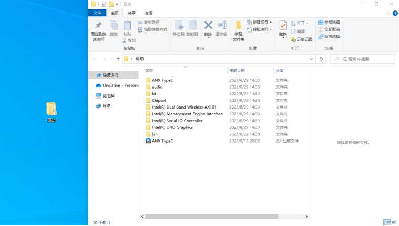Click the 粘贴 paste clipboard icon
The width and height of the screenshot is (399, 226).
(x=127, y=26)
